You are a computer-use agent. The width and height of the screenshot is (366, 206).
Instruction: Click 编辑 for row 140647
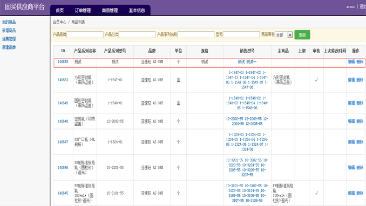click(x=351, y=142)
